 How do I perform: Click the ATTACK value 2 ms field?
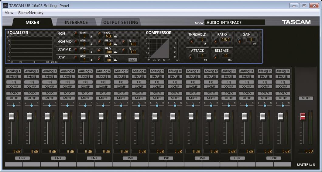pyautogui.click(x=202, y=56)
